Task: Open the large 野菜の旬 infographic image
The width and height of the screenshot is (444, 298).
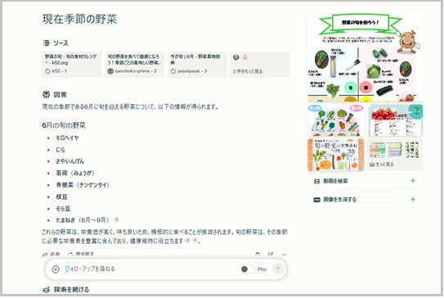Action: [x=365, y=57]
